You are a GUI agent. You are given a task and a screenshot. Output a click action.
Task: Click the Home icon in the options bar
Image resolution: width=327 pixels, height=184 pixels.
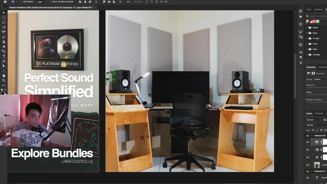(5, 2)
